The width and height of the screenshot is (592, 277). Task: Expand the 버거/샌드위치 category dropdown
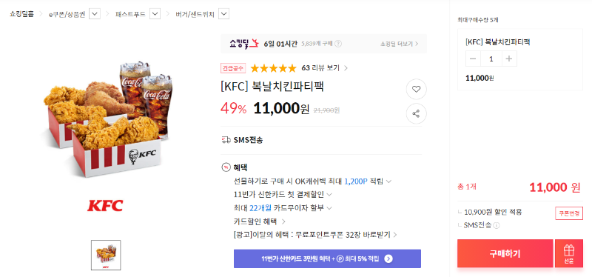pyautogui.click(x=224, y=14)
